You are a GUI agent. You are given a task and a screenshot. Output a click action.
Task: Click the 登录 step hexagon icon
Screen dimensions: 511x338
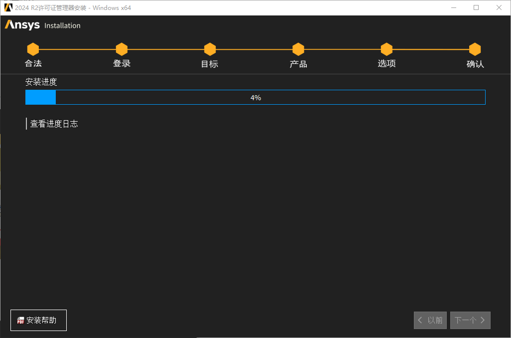click(122, 49)
